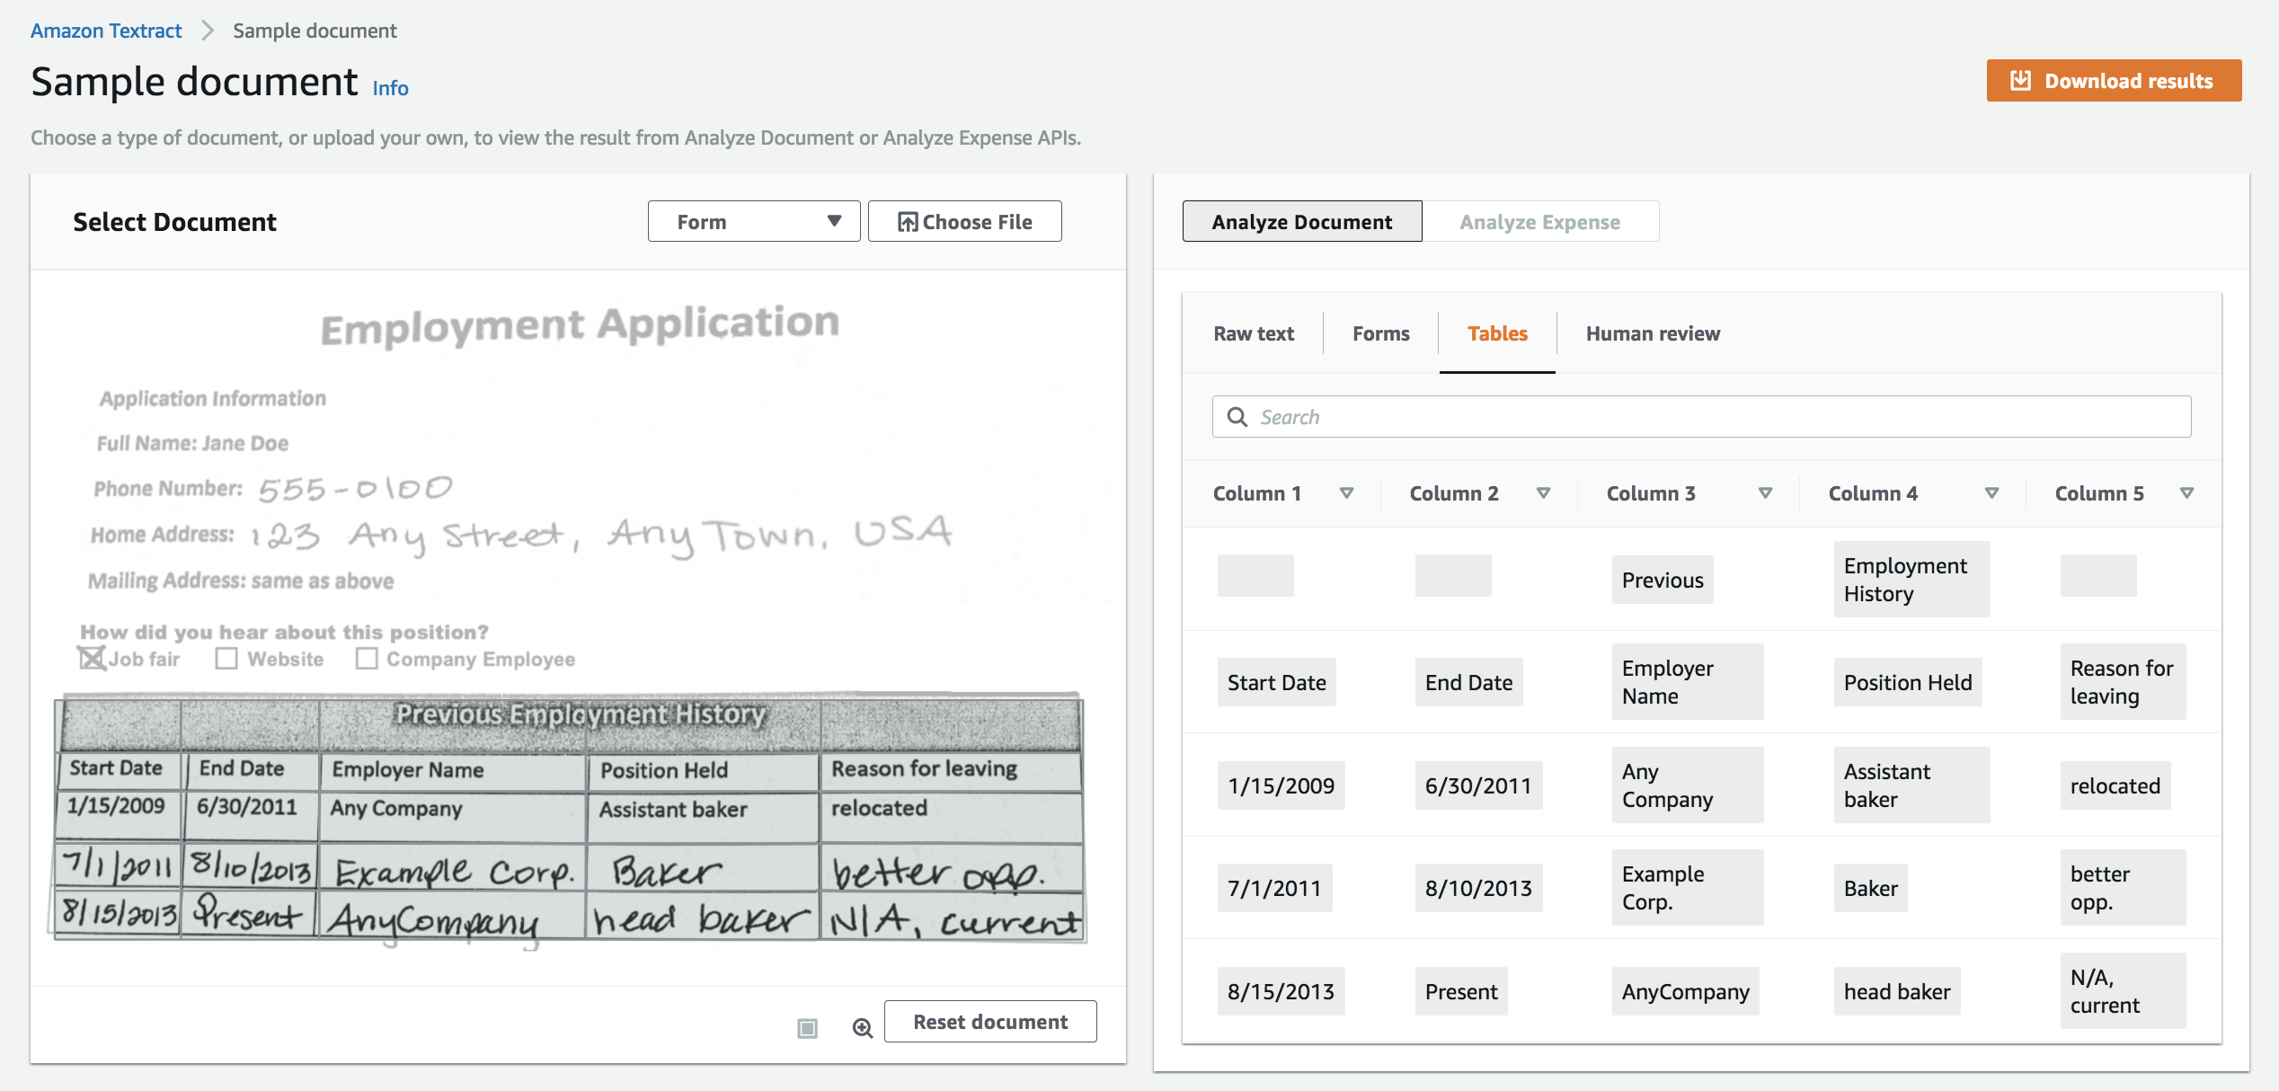2279x1091 pixels.
Task: Click the zoom-in magnifier icon
Action: 862,1027
